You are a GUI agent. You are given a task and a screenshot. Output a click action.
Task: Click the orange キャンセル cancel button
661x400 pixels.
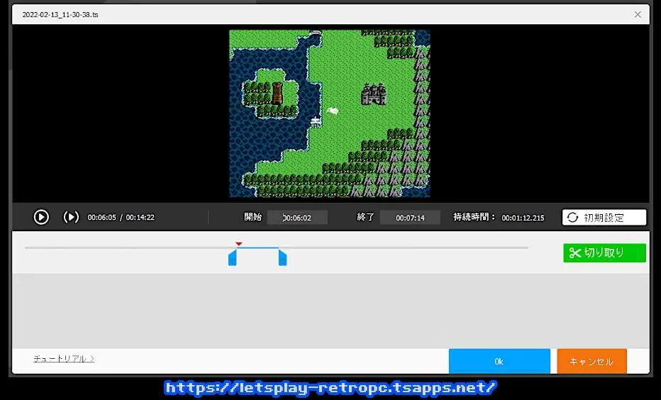592,361
